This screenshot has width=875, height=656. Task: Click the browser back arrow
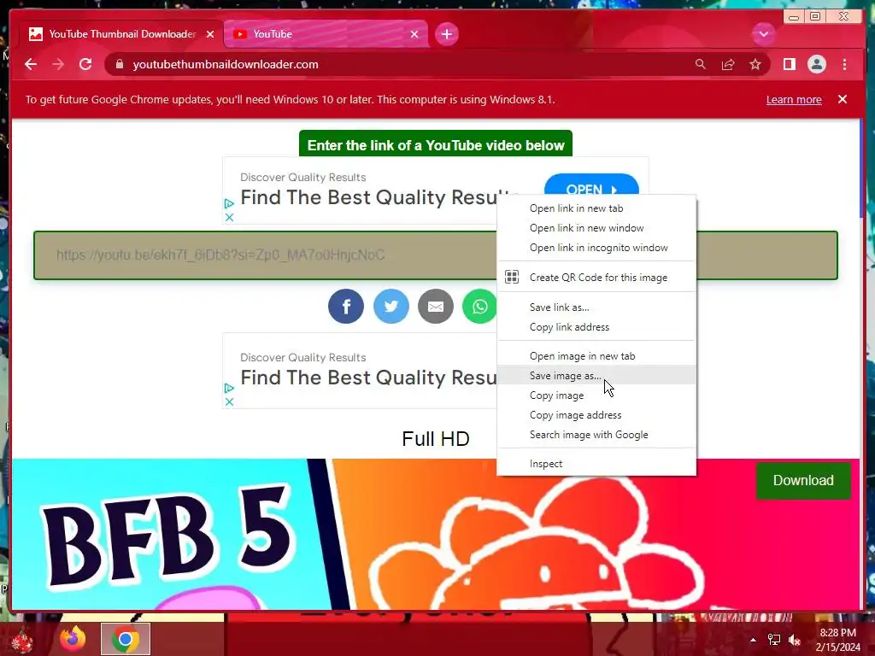point(31,64)
